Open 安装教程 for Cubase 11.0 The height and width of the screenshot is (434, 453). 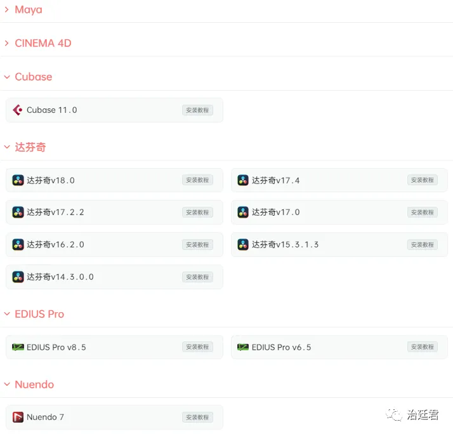pos(197,110)
